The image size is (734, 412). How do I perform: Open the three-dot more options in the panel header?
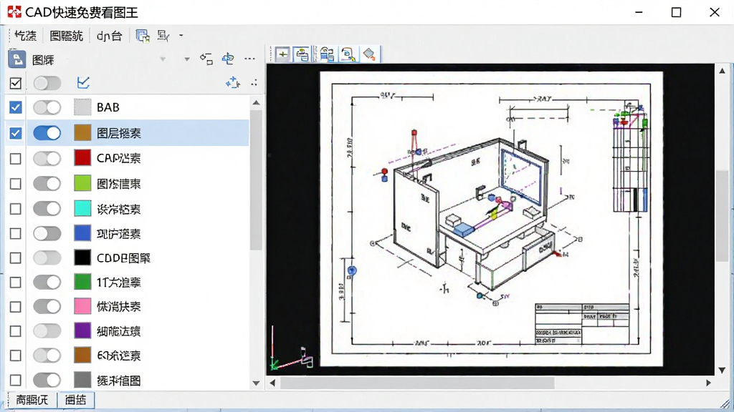point(249,59)
